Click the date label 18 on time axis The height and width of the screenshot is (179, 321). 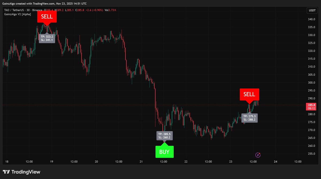(x=7, y=162)
